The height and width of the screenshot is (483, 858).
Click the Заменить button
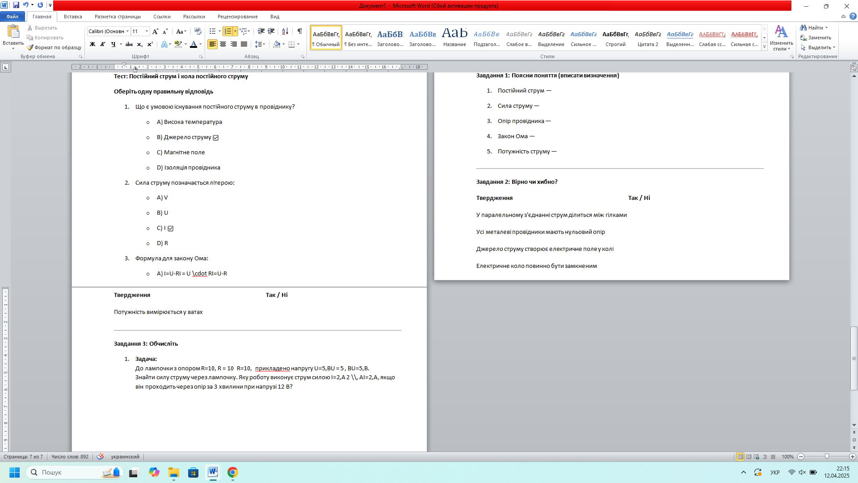tap(816, 38)
